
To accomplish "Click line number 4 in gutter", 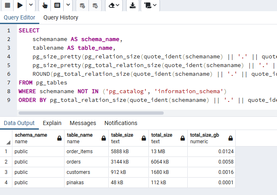I will [9, 57].
